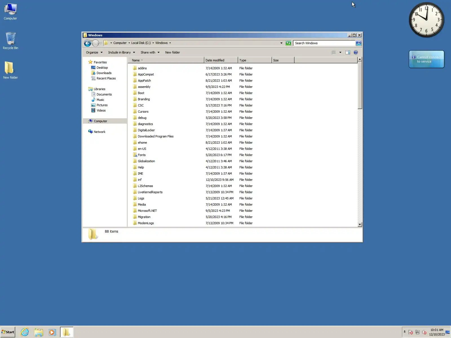Click the Start button

click(x=8, y=332)
